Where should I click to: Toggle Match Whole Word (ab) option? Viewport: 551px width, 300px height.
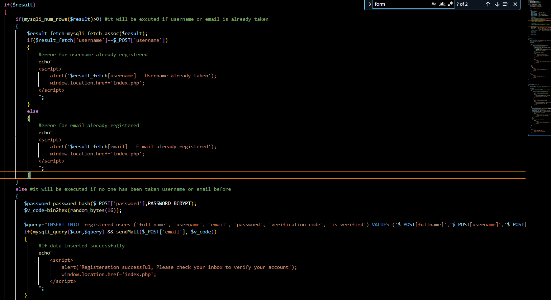[x=442, y=4]
